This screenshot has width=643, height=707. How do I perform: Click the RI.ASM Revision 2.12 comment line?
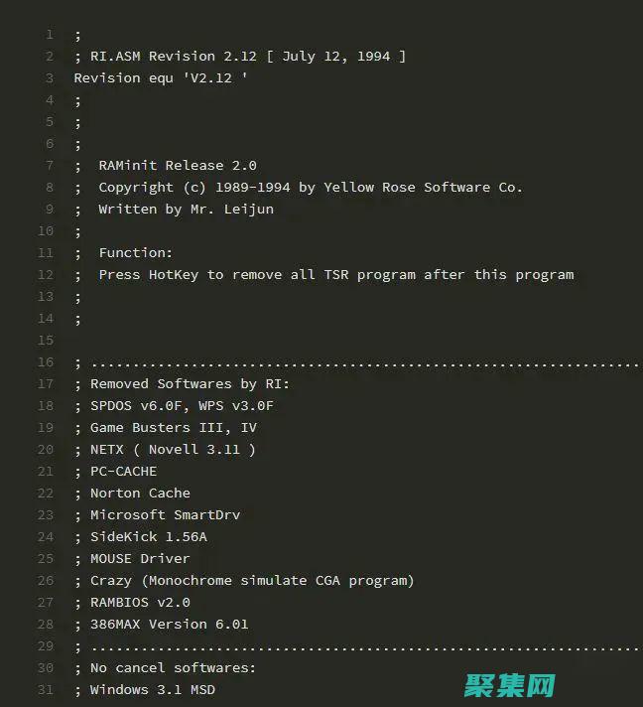click(x=239, y=57)
